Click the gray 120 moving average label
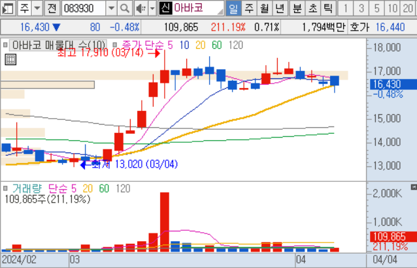417x268 pixels. (x=236, y=45)
